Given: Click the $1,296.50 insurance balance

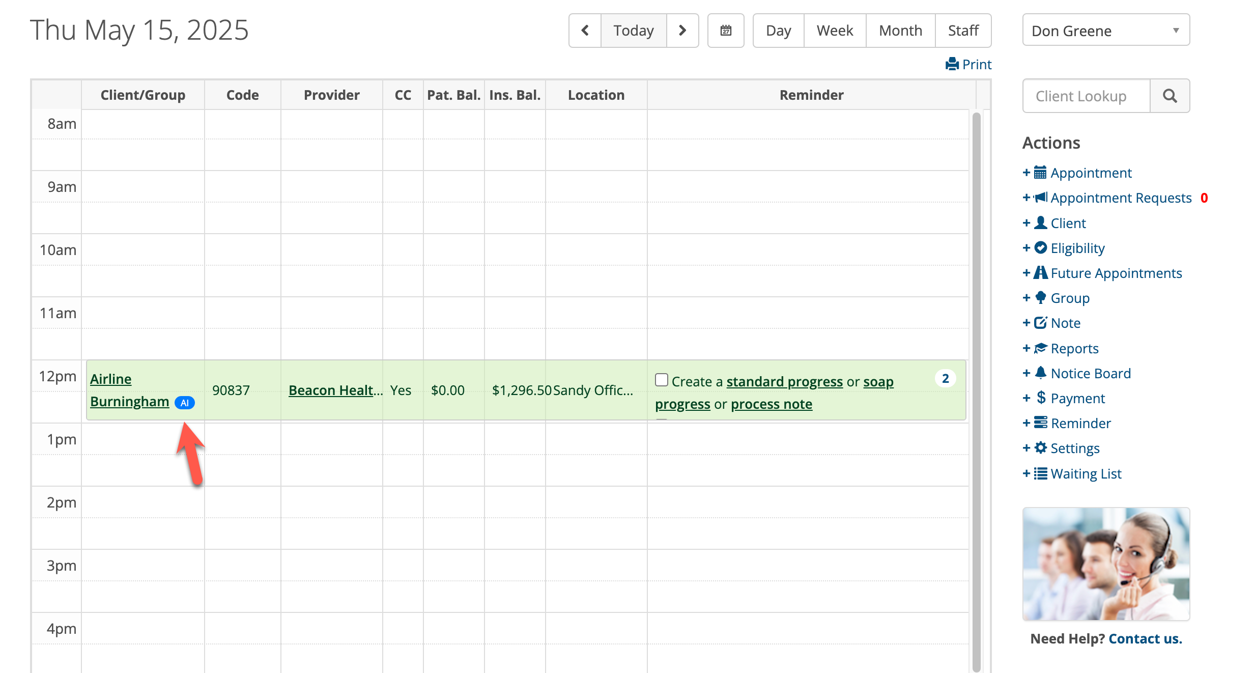Looking at the screenshot, I should click(x=522, y=390).
